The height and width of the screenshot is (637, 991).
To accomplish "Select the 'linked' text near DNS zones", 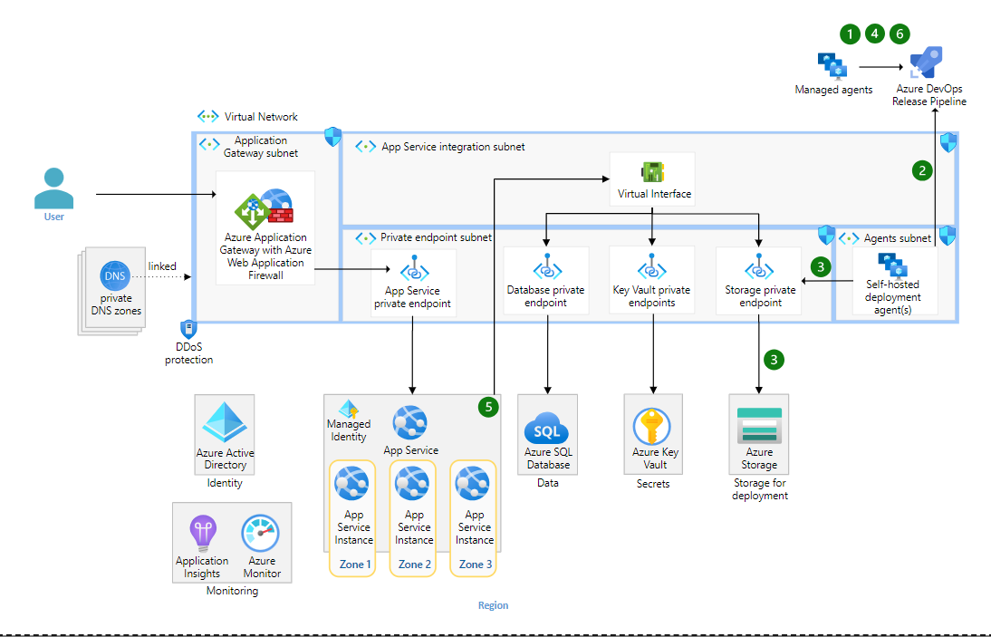I will (x=162, y=266).
